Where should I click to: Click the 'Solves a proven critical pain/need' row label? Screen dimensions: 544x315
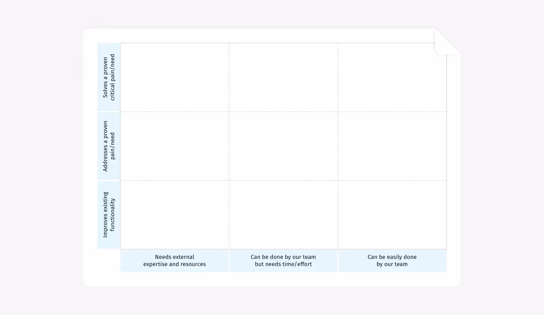coord(109,77)
